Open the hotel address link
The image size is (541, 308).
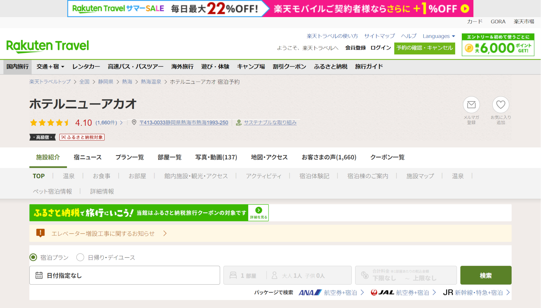184,123
